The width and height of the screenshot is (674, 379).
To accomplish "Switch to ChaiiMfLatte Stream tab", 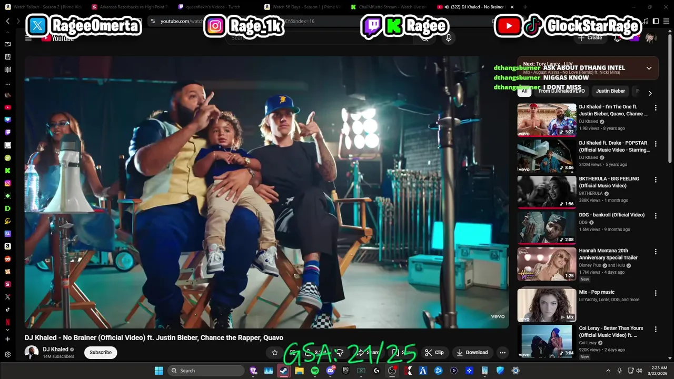I will pyautogui.click(x=389, y=7).
